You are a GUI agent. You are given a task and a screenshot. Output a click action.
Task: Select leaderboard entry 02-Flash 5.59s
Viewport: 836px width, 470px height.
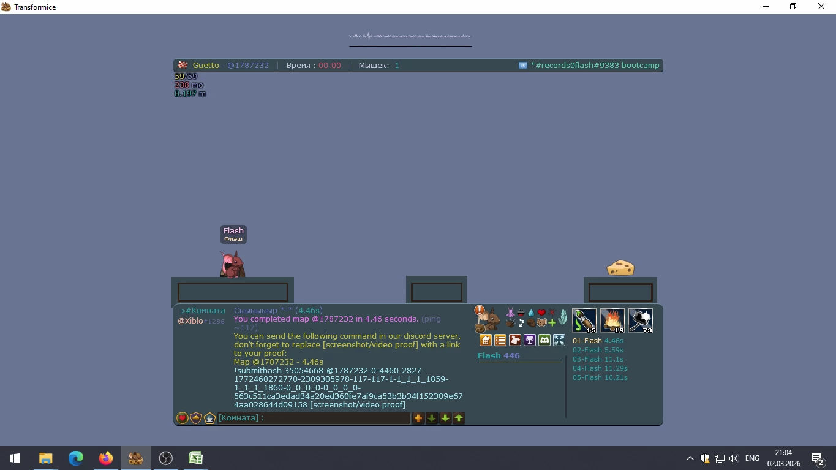(x=598, y=350)
